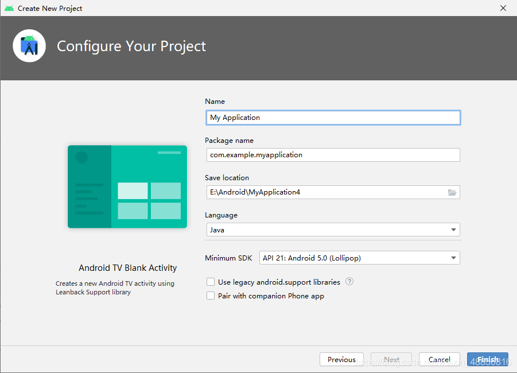Click the Minimum SDK label
The image size is (517, 373).
pos(228,258)
